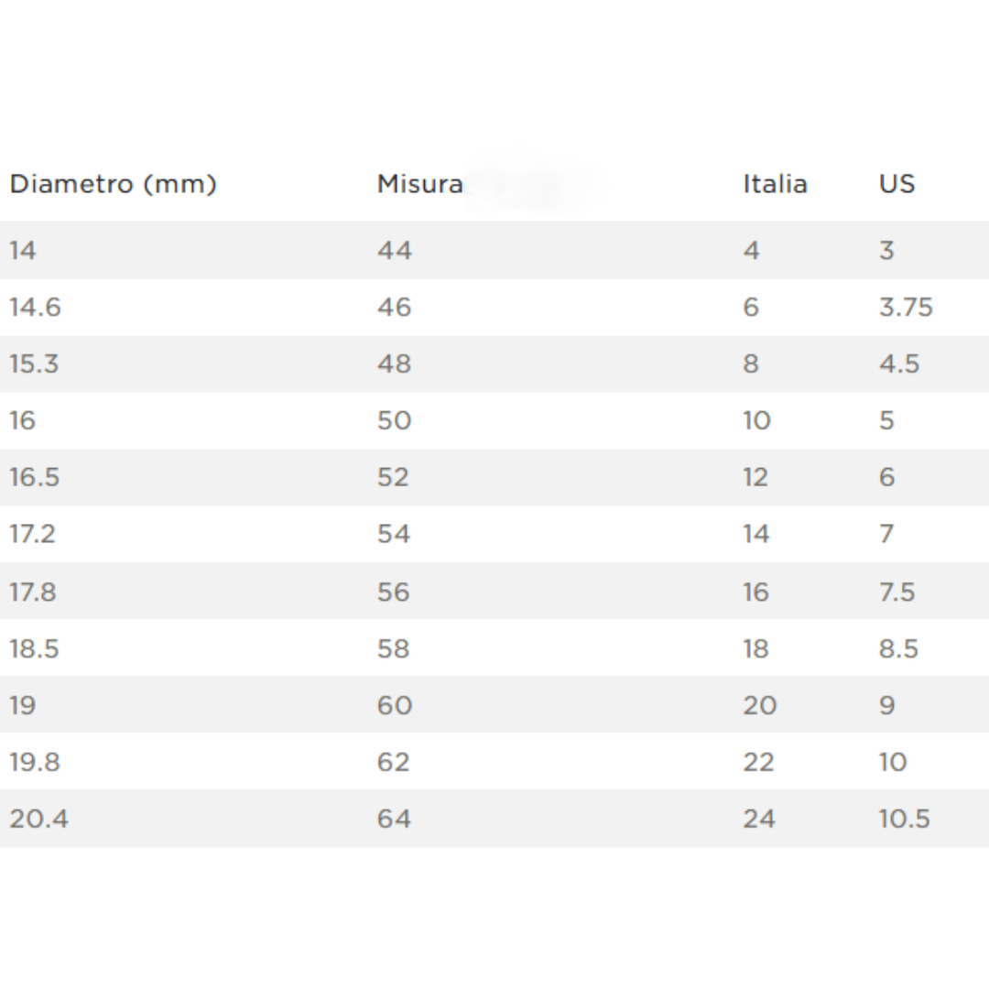
Task: Click the Diametro (mm) column header
Action: point(113,184)
